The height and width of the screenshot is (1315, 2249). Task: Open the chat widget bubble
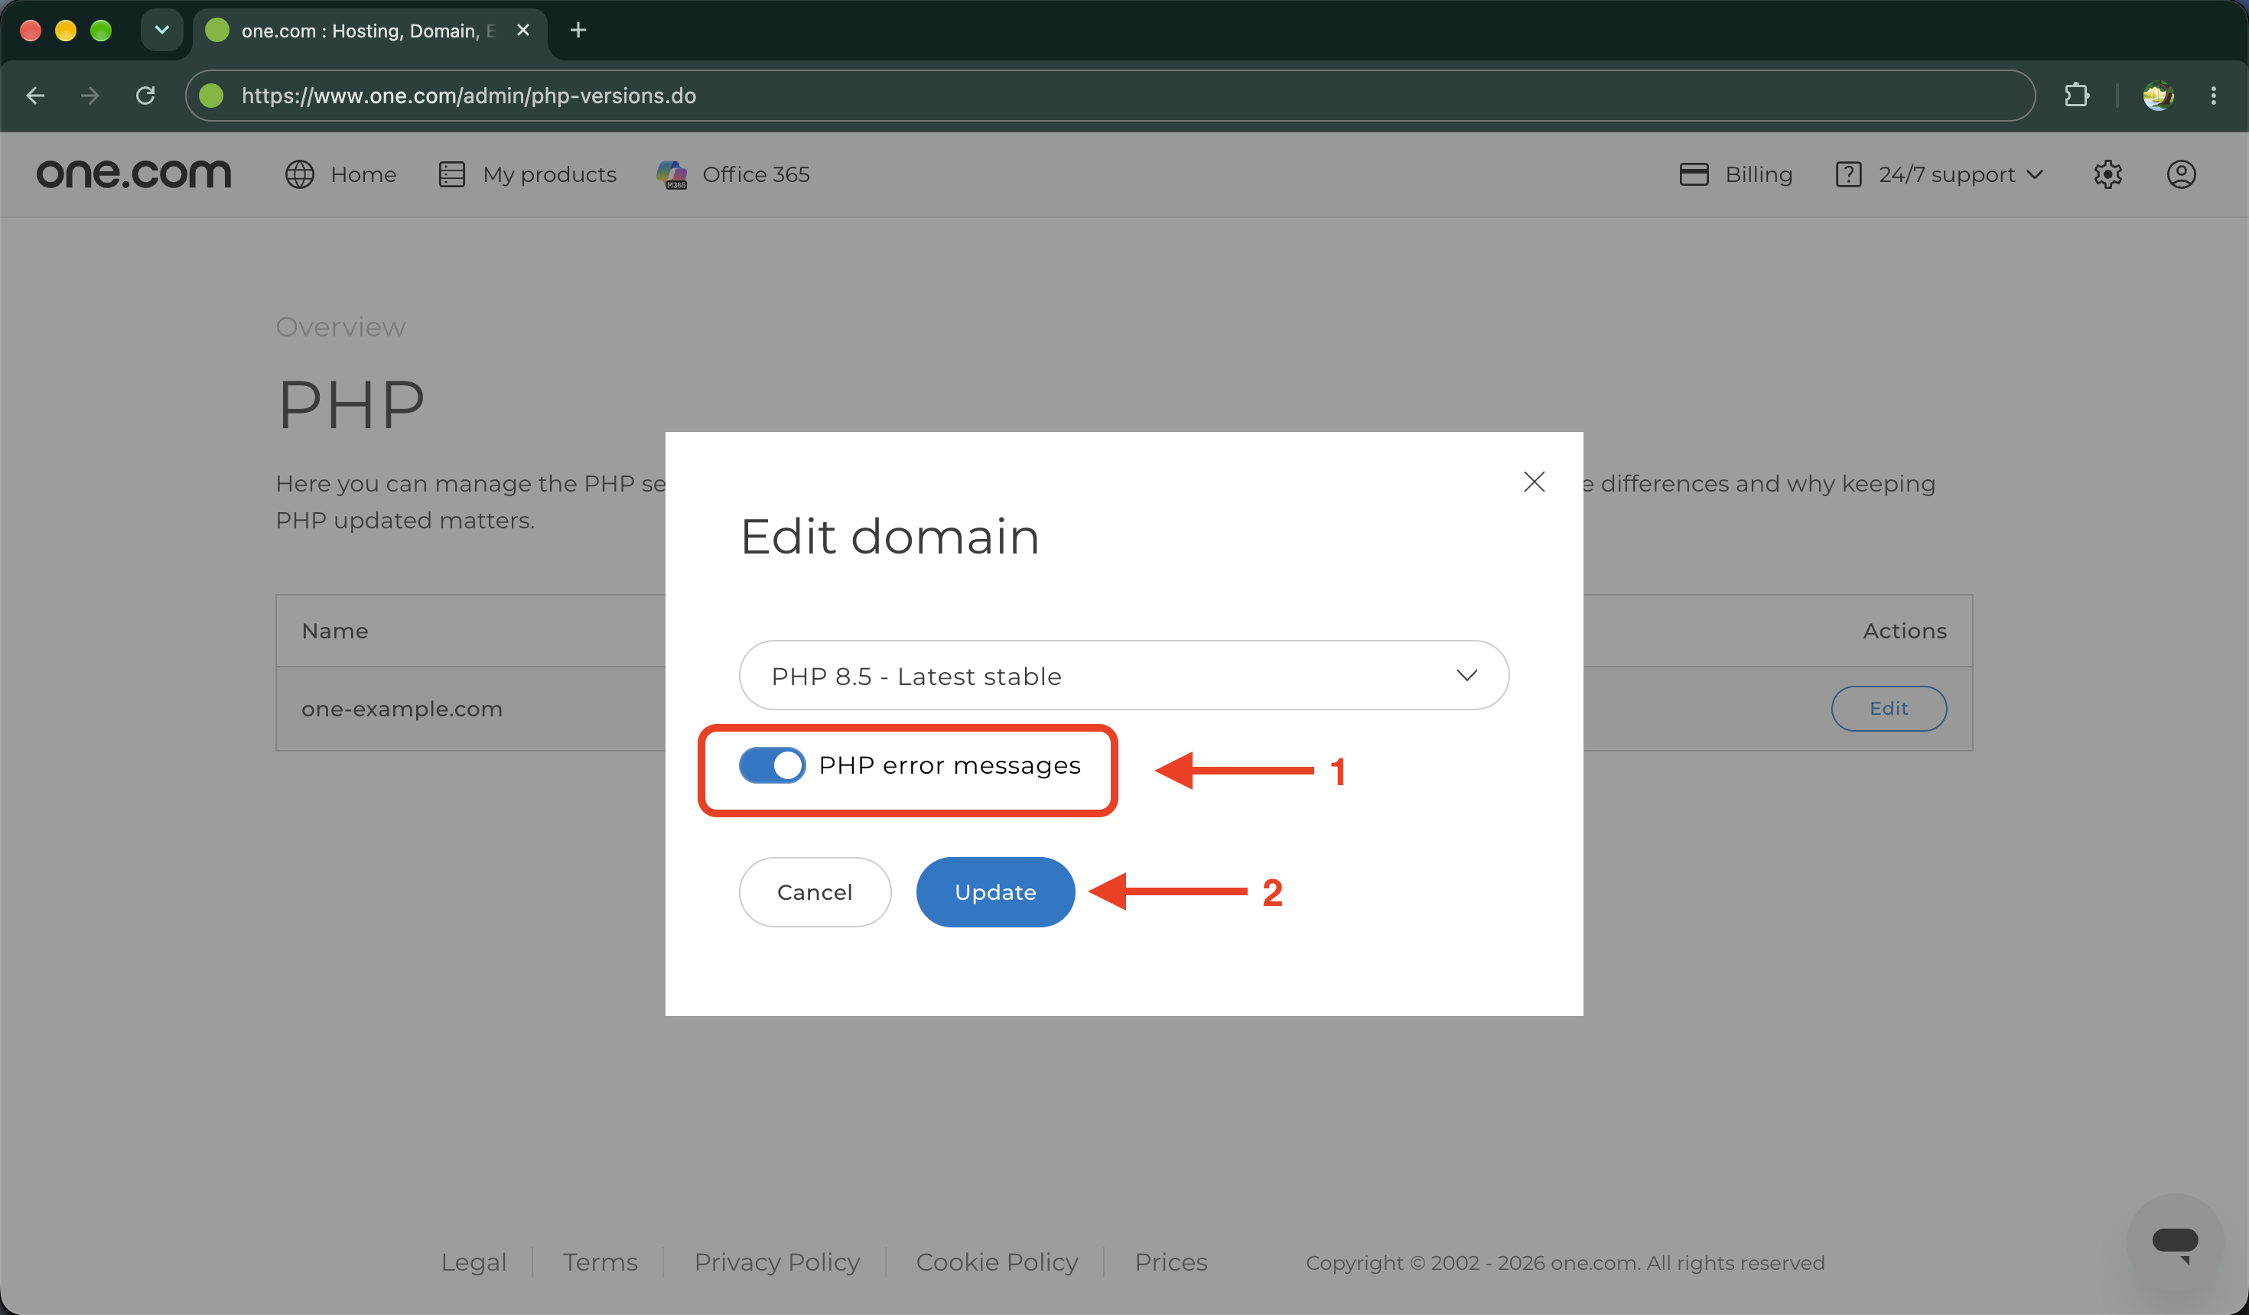point(2175,1242)
